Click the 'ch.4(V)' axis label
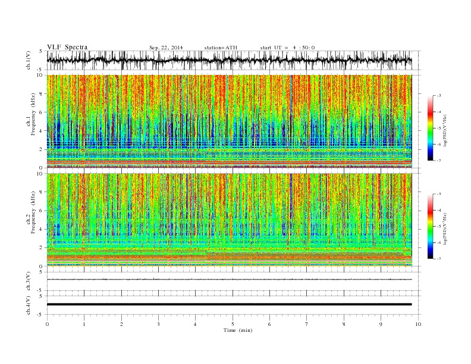The width and height of the screenshot is (471, 364). 29,305
